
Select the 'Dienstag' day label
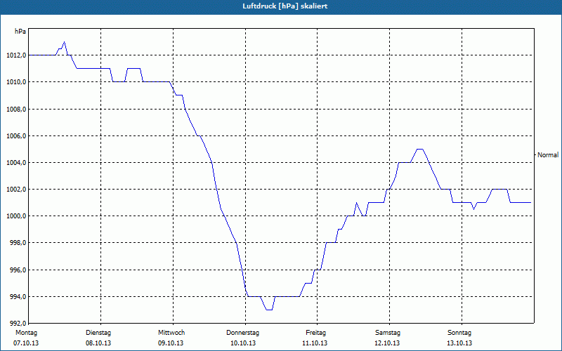[x=98, y=333]
